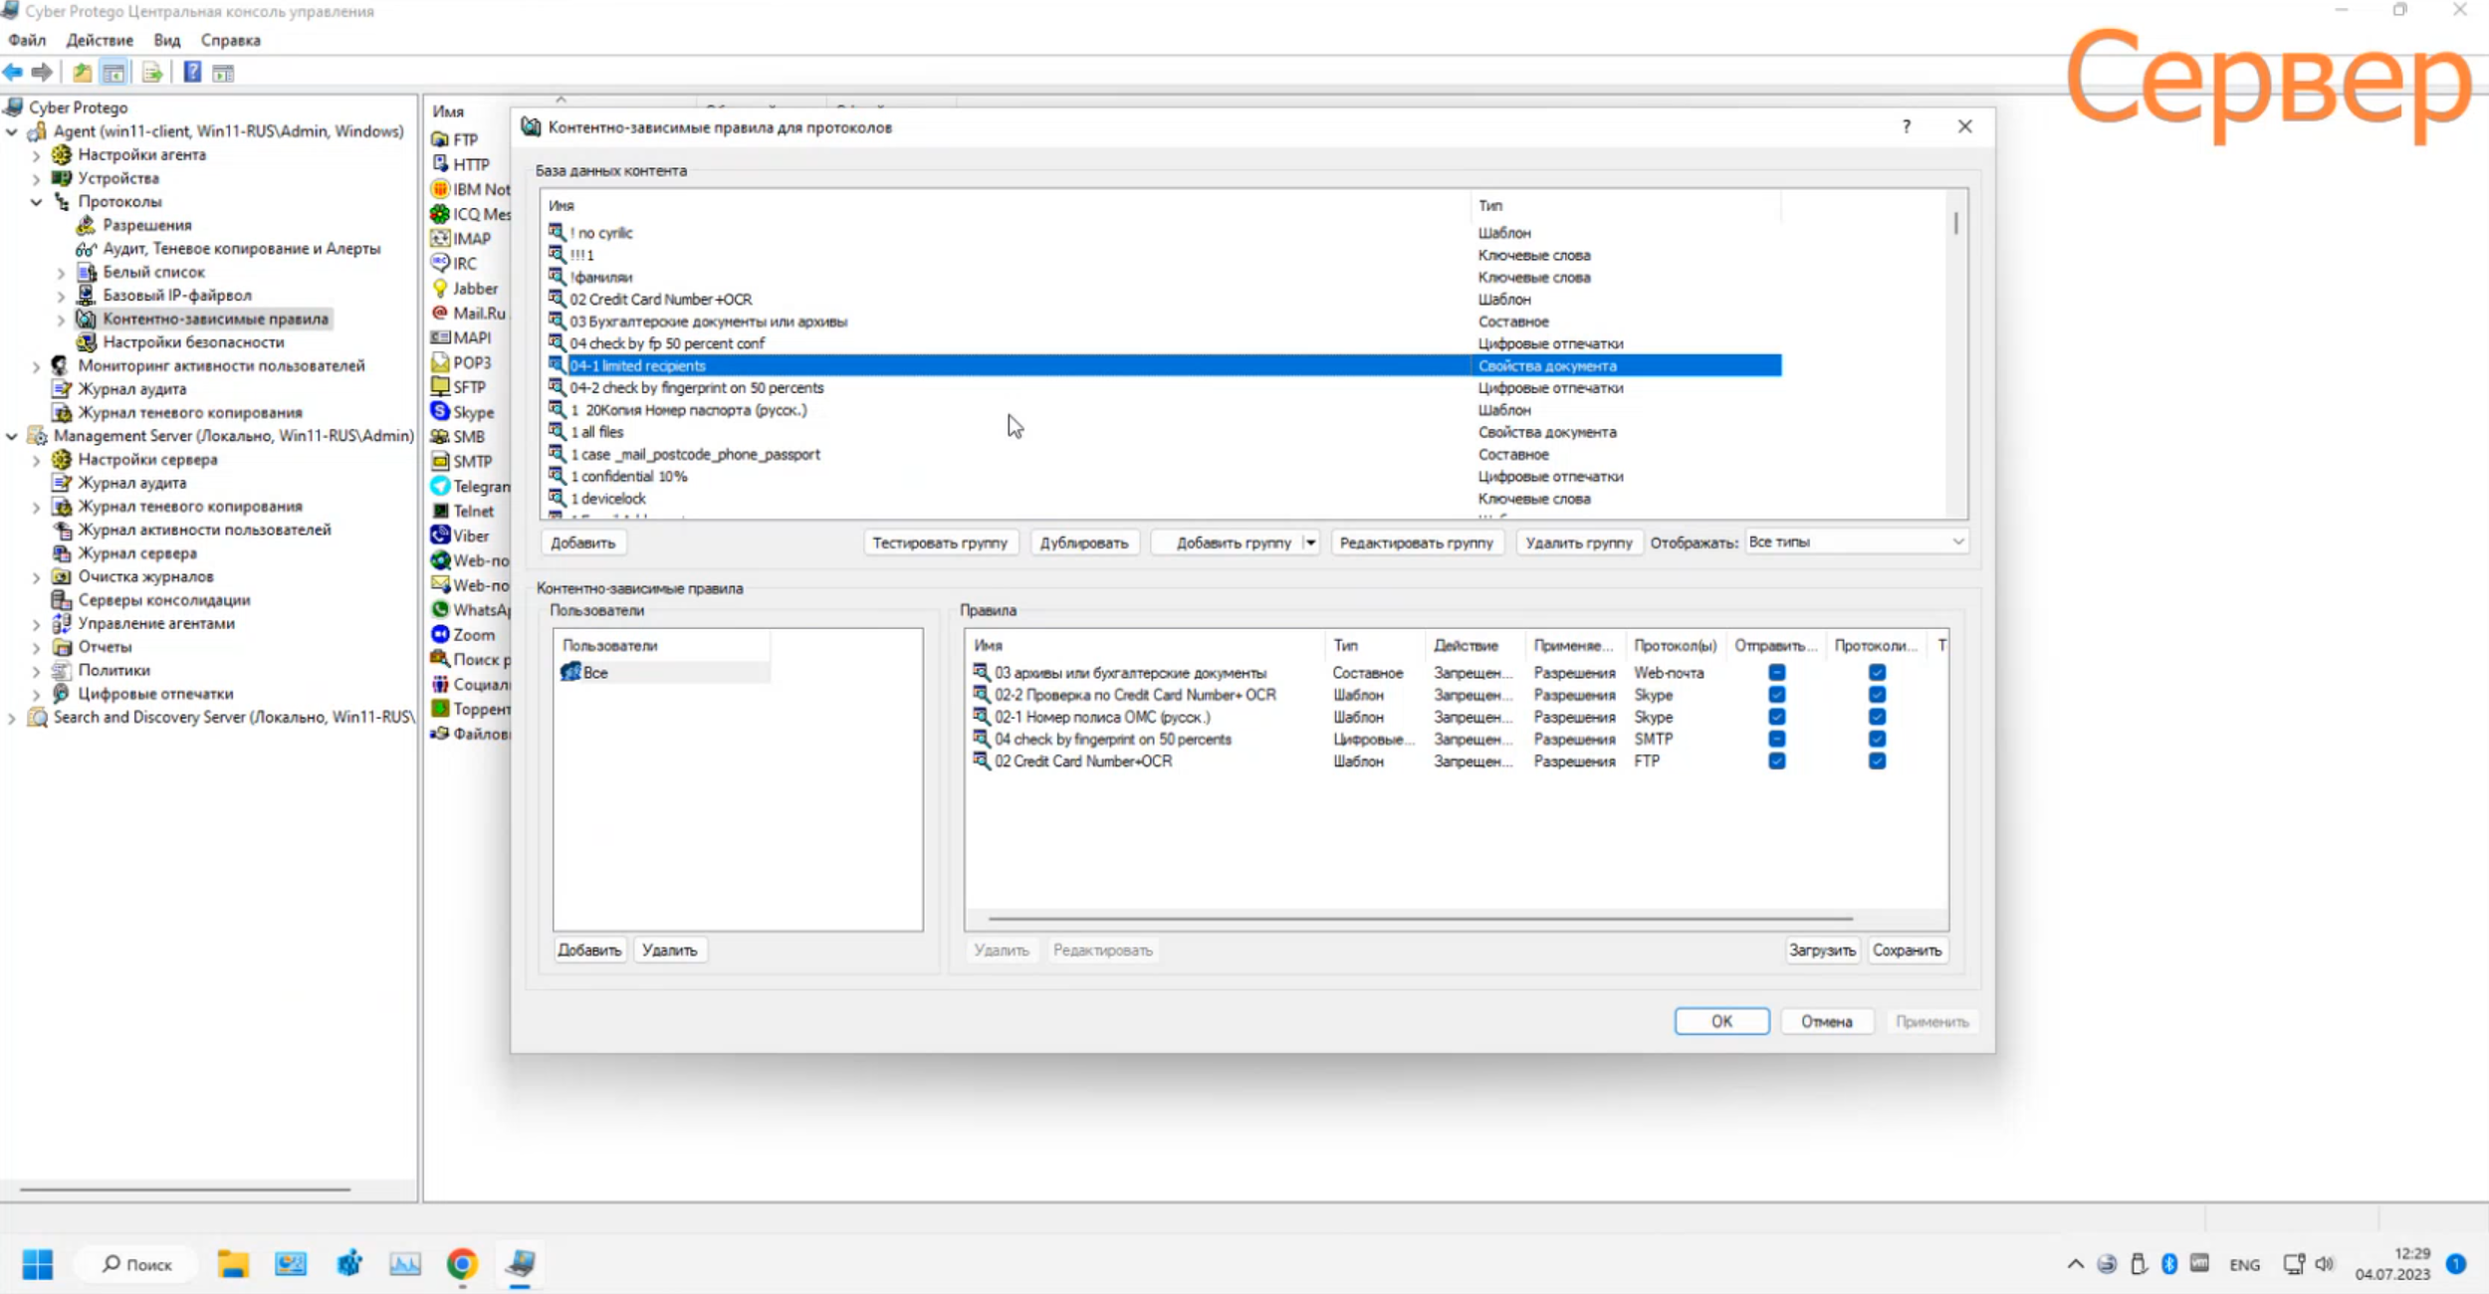This screenshot has width=2489, height=1294.
Task: Click the Сохранить button
Action: pyautogui.click(x=1906, y=950)
